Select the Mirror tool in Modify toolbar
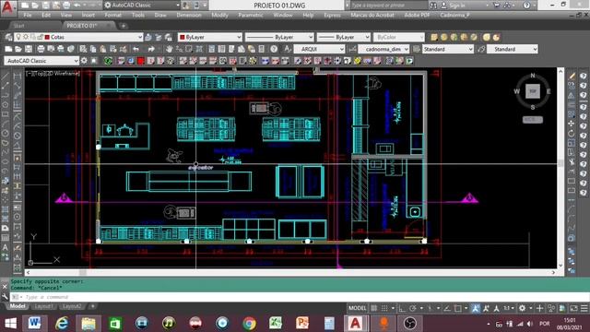Image resolution: width=590 pixels, height=332 pixels. pos(572,96)
